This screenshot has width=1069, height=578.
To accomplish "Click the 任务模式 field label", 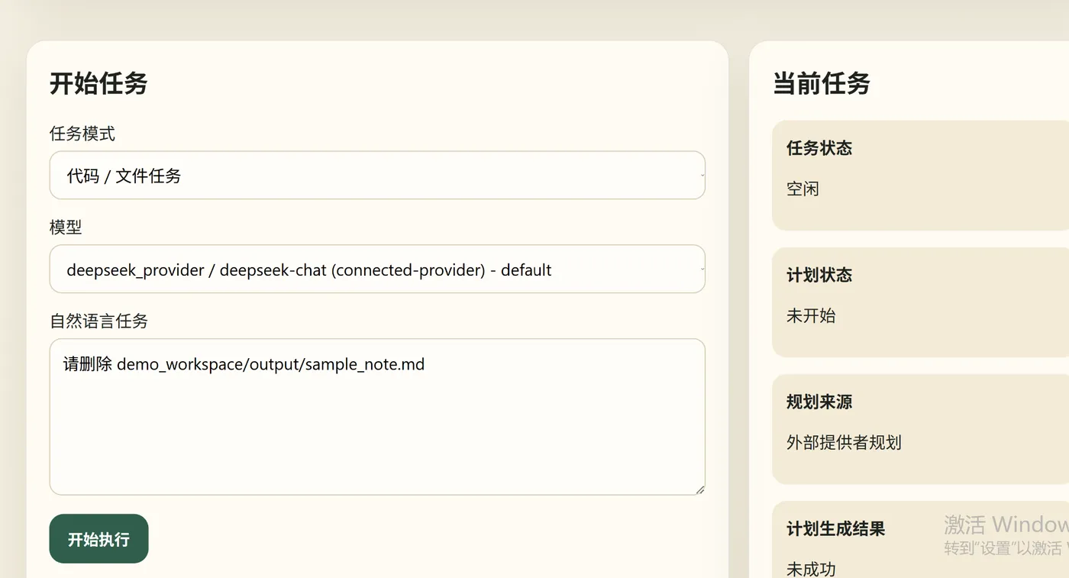I will [82, 134].
